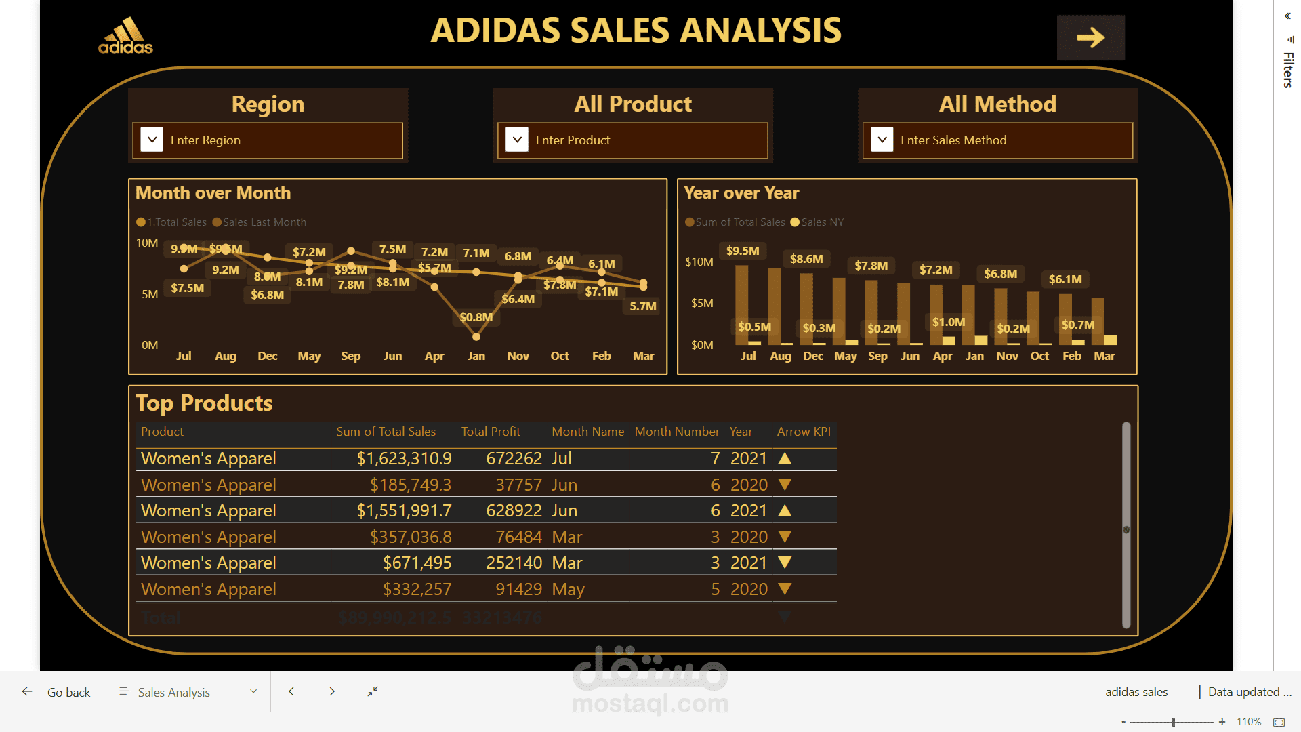Click the Data updated link
1301x732 pixels.
pos(1249,692)
